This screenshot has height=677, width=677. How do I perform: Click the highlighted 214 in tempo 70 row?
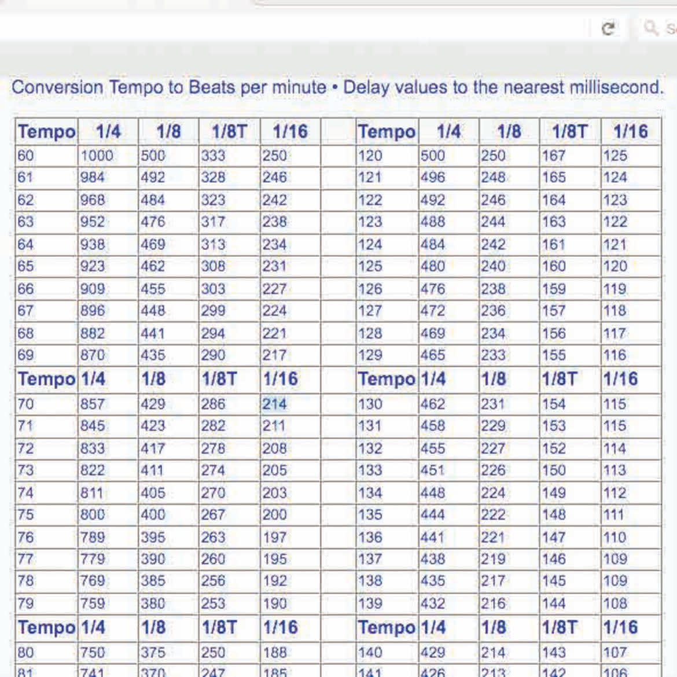click(275, 404)
